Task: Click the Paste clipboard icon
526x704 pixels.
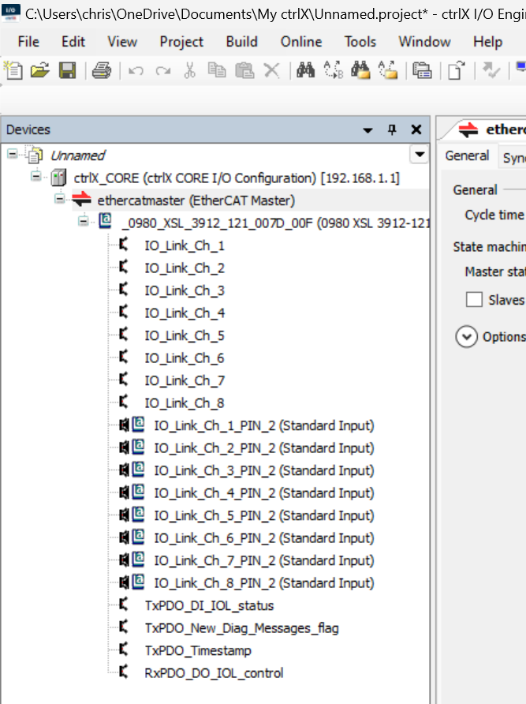Action: 244,70
